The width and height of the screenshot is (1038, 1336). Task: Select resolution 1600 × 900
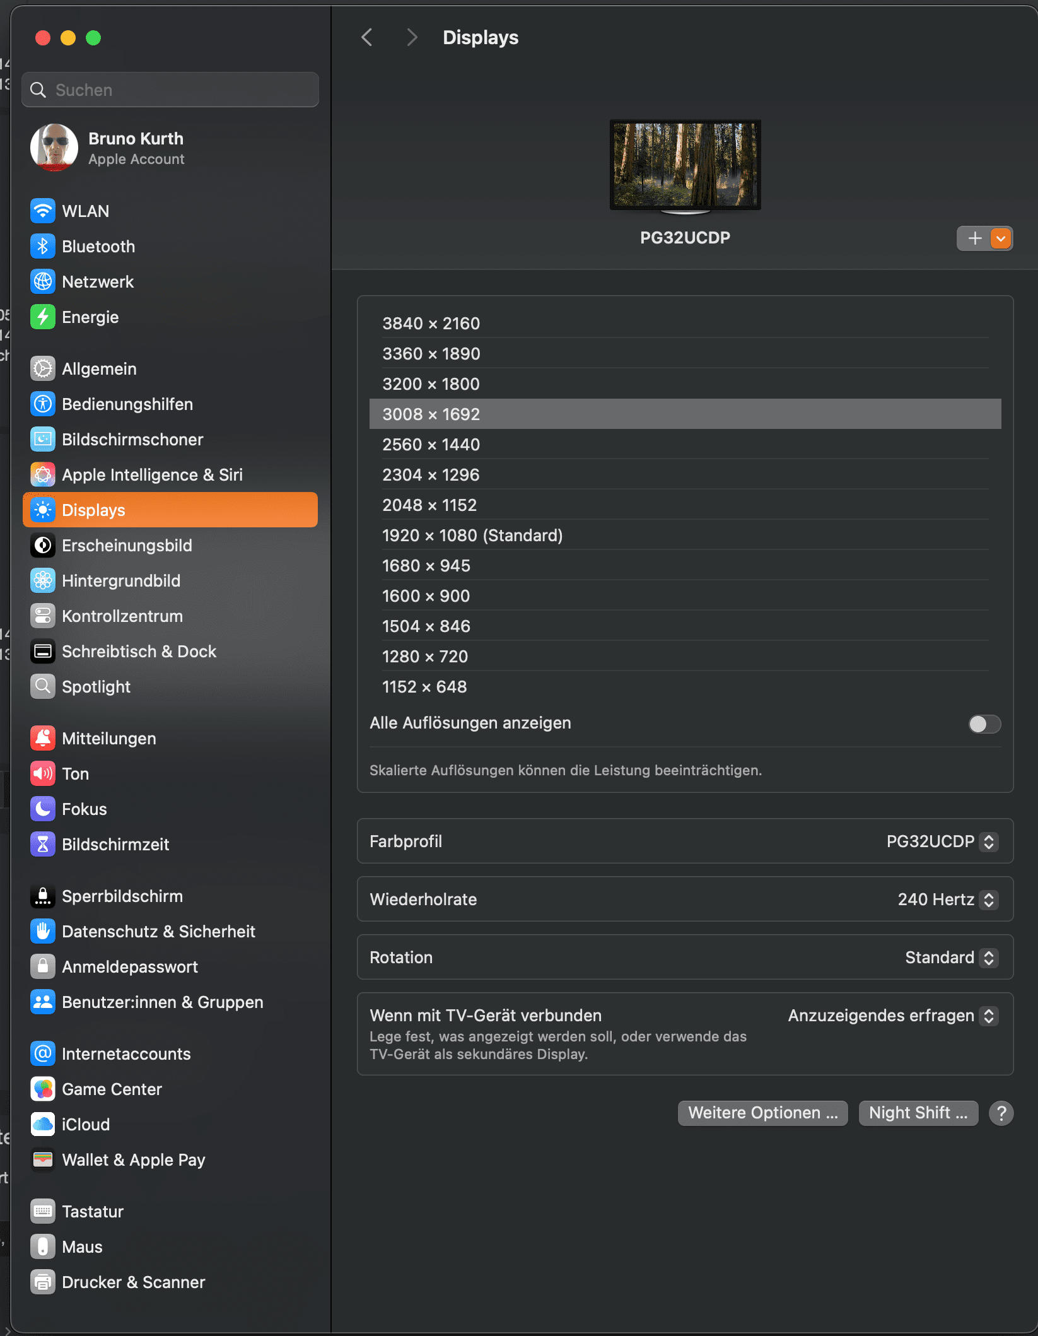[x=685, y=595]
